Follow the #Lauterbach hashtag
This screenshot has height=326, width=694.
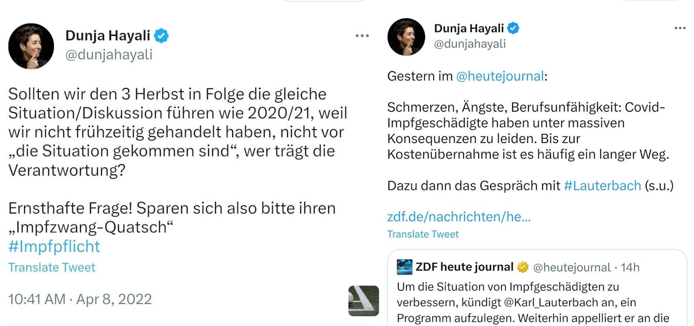602,186
